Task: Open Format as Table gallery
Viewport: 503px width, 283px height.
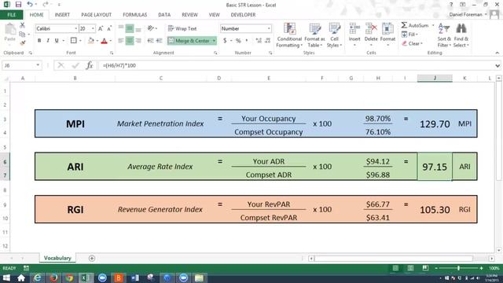Action: click(x=314, y=35)
